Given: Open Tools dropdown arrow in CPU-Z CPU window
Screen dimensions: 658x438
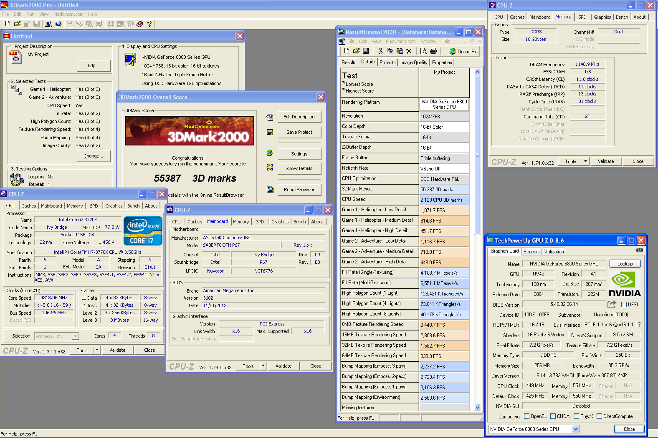Looking at the screenshot, I should click(97, 350).
